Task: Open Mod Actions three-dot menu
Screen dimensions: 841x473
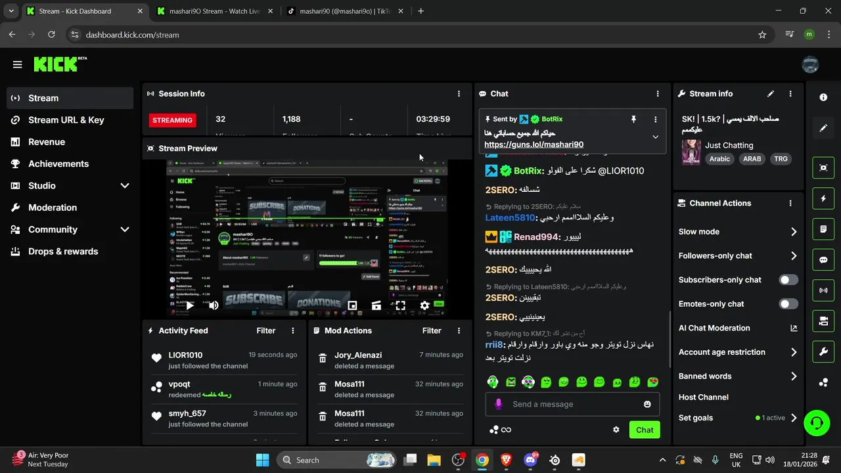Action: point(459,330)
